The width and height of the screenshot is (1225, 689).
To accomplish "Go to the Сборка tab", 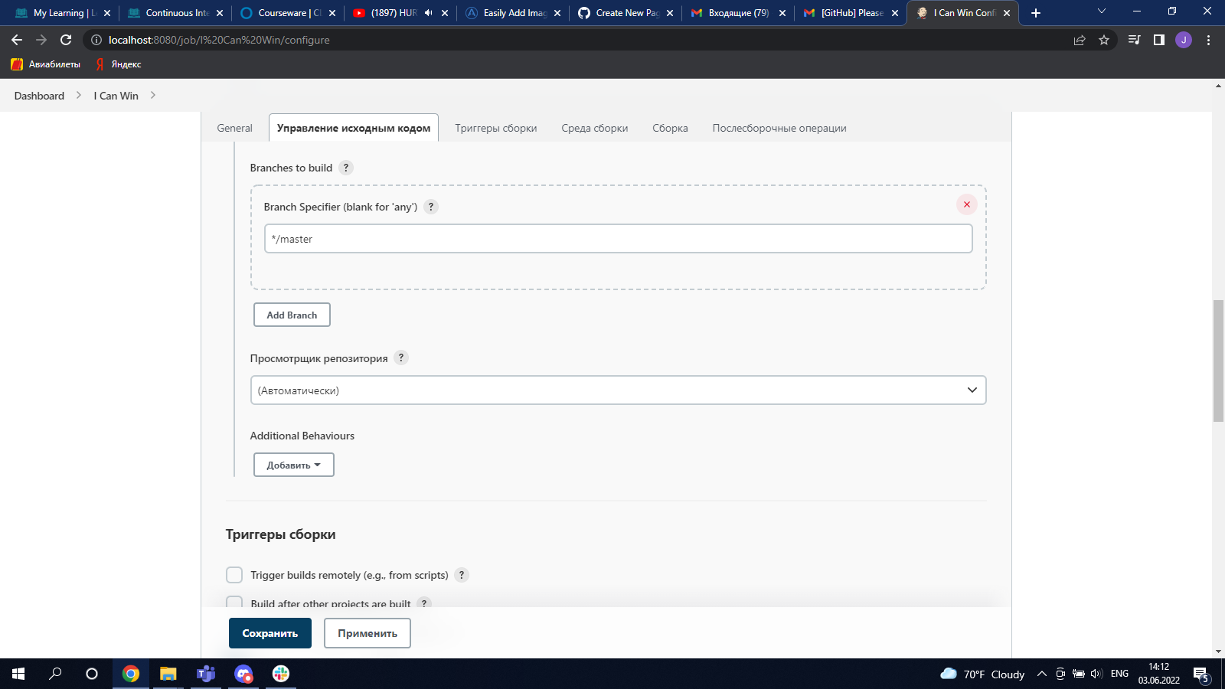I will [670, 128].
